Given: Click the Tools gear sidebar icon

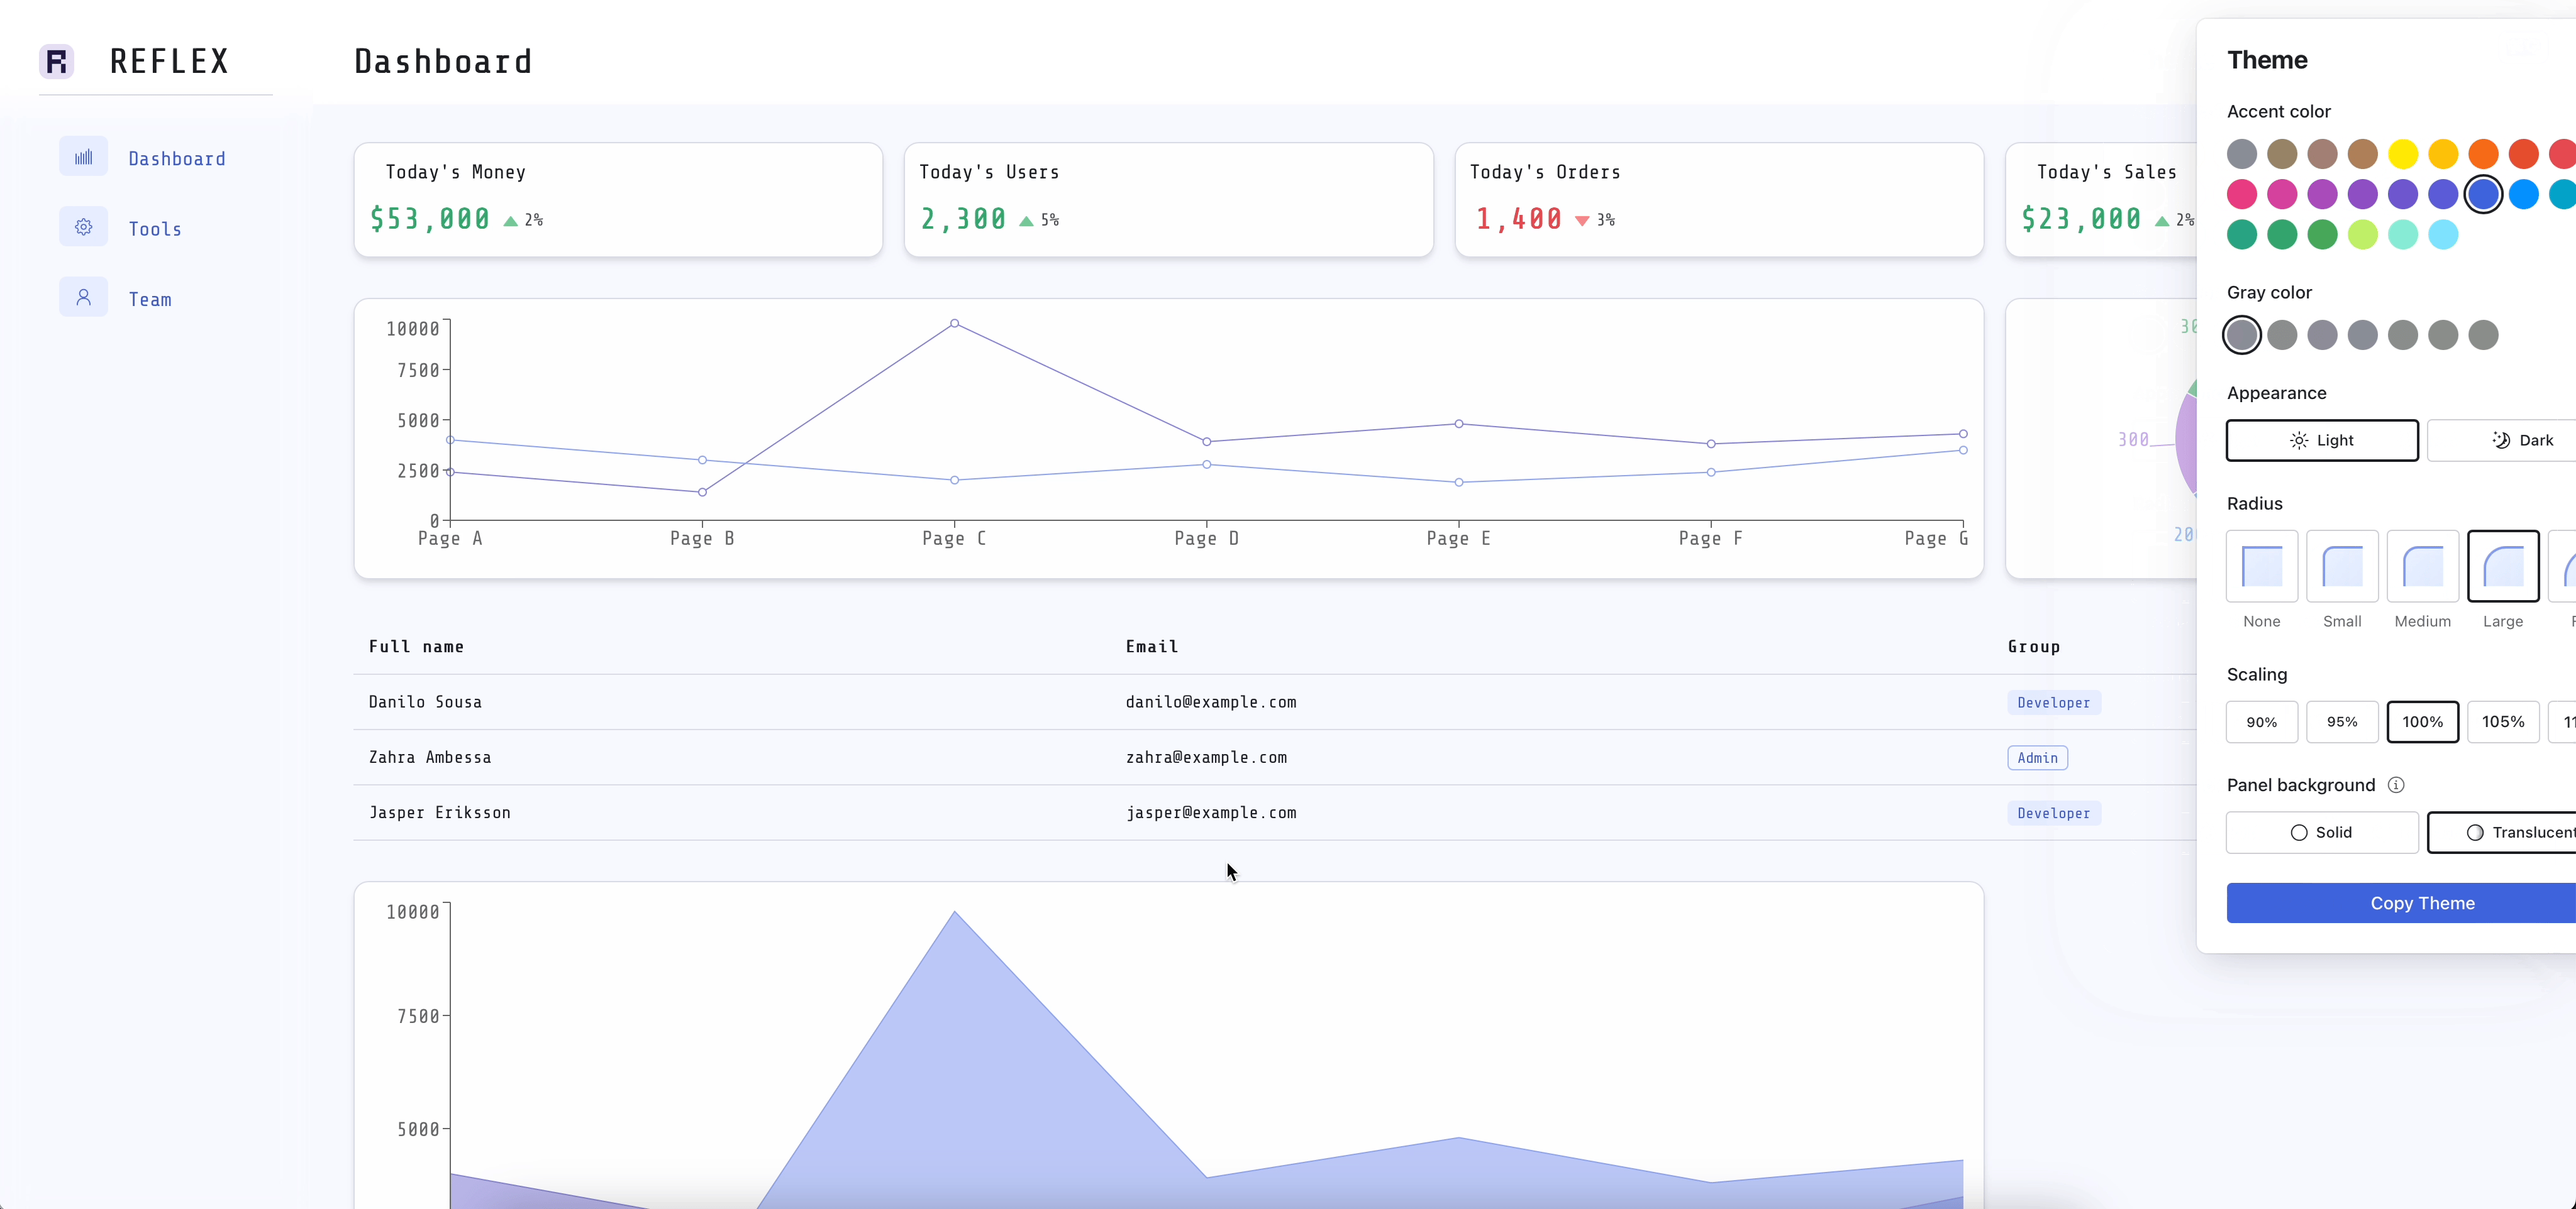Looking at the screenshot, I should point(83,227).
